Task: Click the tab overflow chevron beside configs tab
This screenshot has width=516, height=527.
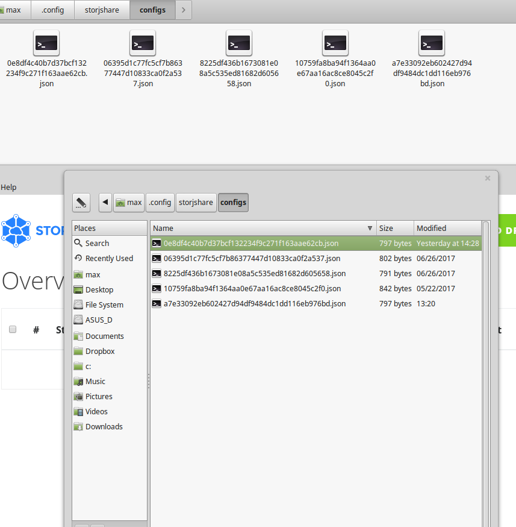Action: (183, 10)
